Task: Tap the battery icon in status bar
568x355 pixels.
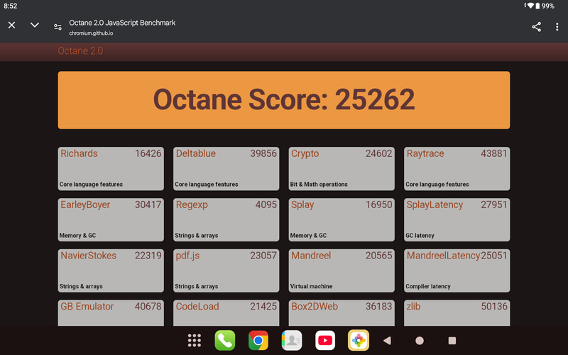Action: (537, 6)
